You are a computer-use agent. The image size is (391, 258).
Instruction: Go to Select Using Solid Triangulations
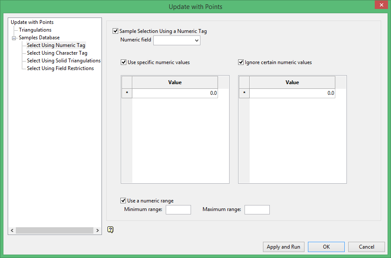pyautogui.click(x=64, y=61)
